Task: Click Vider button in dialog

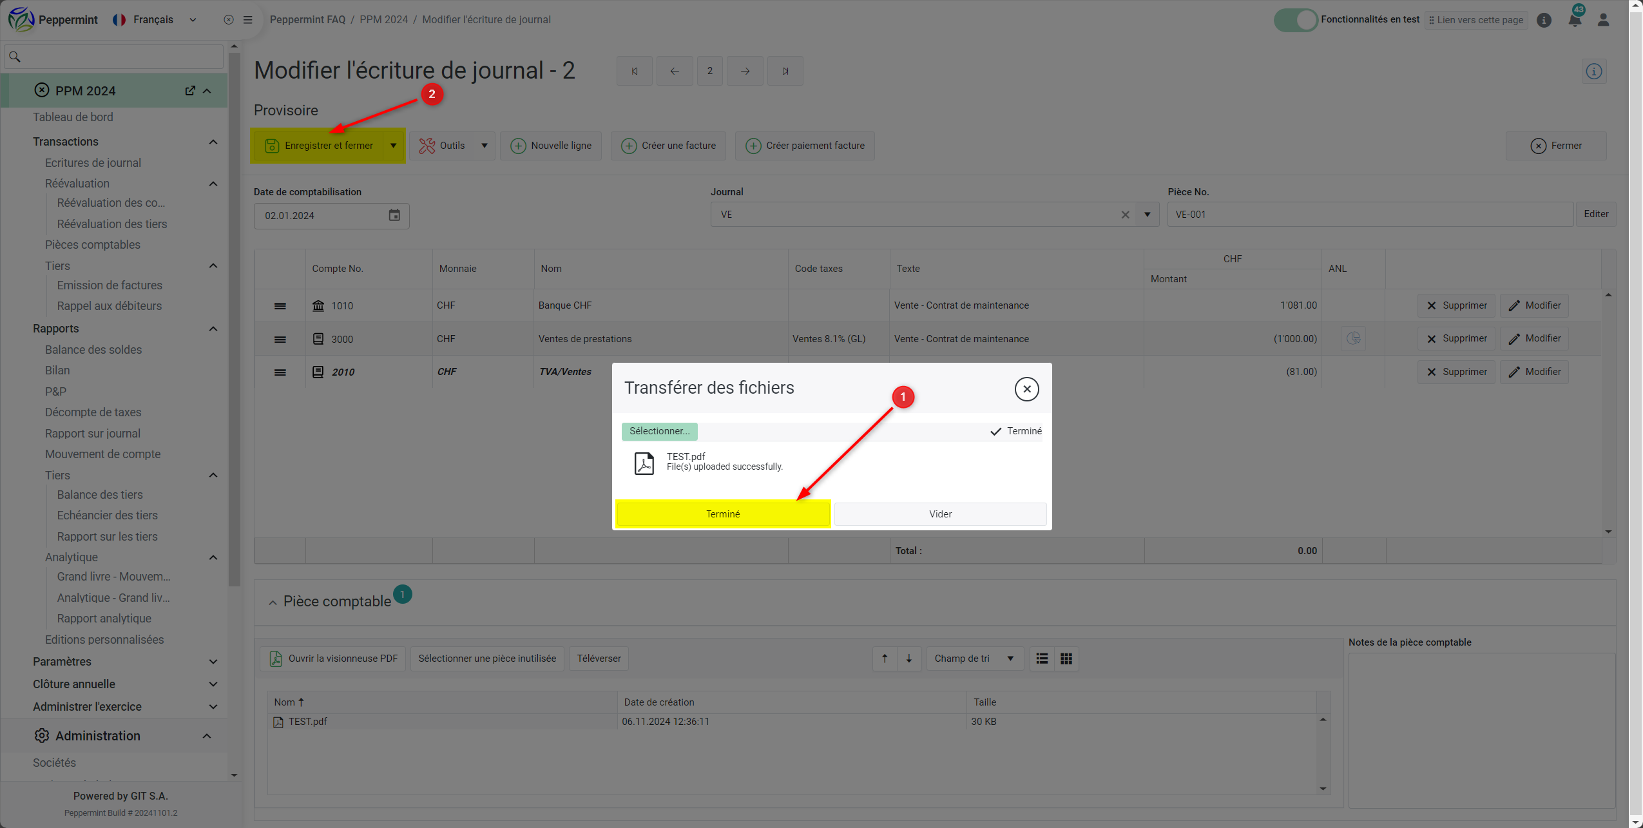Action: pyautogui.click(x=940, y=514)
